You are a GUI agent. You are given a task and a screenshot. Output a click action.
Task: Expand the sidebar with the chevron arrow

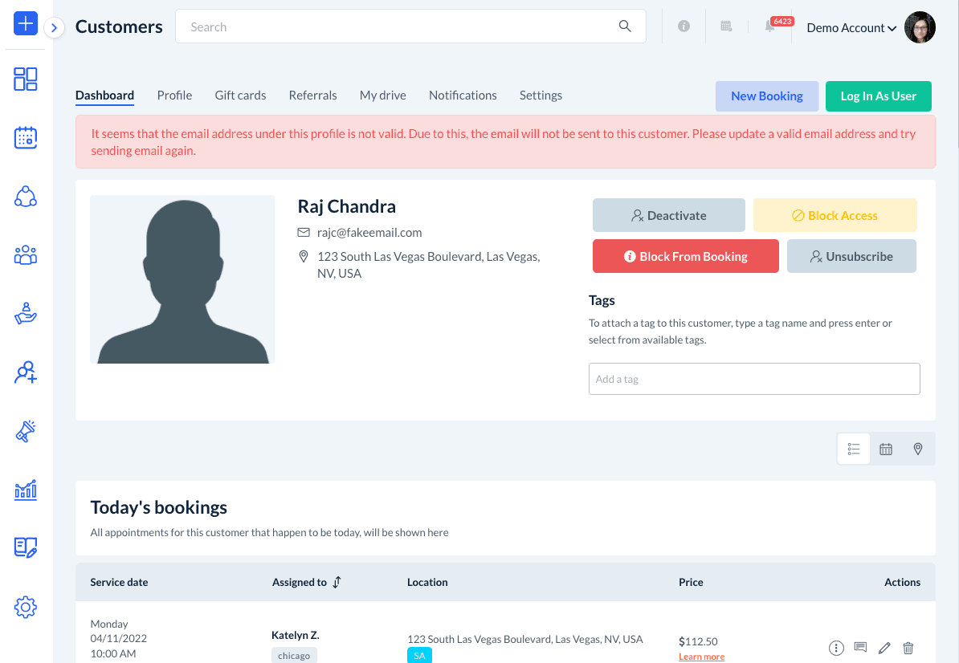tap(55, 27)
